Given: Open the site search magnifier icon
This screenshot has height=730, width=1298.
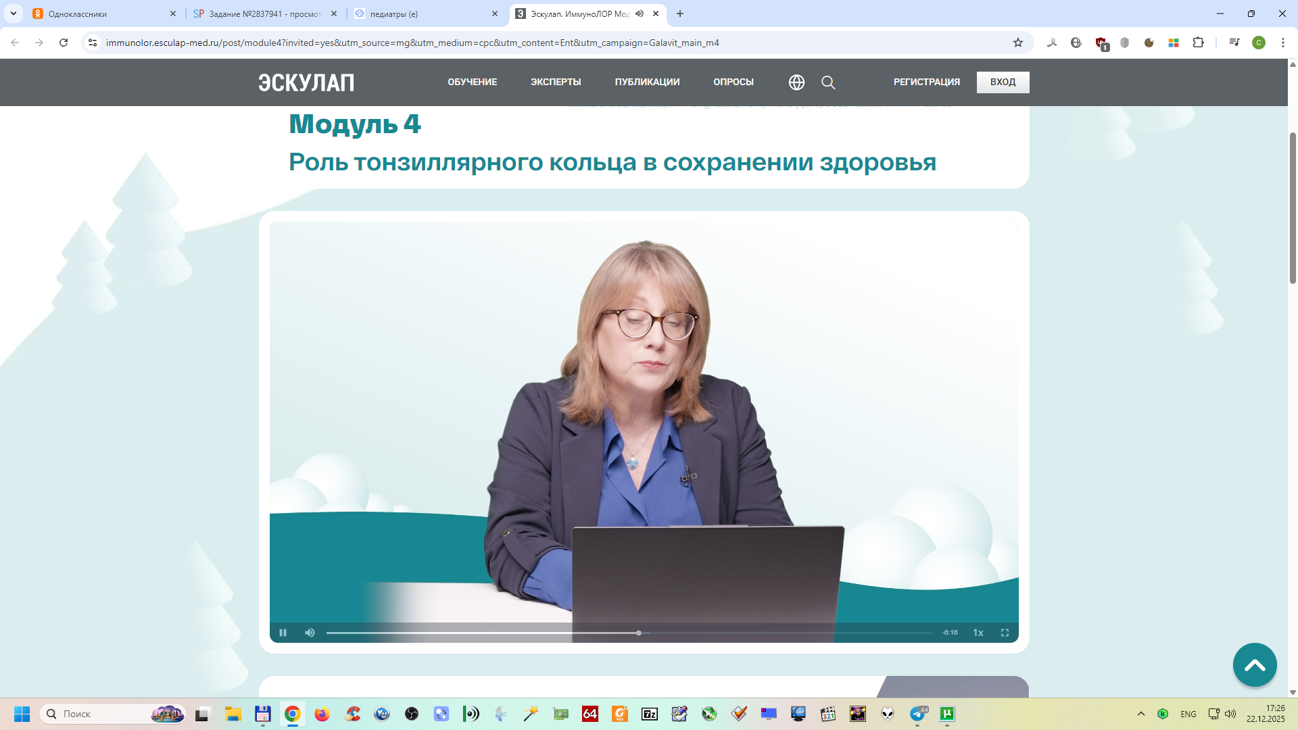Looking at the screenshot, I should click(x=828, y=82).
